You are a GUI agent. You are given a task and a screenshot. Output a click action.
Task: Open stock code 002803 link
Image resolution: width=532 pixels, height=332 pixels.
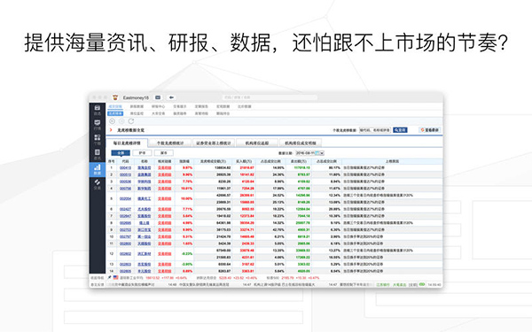click(125, 264)
